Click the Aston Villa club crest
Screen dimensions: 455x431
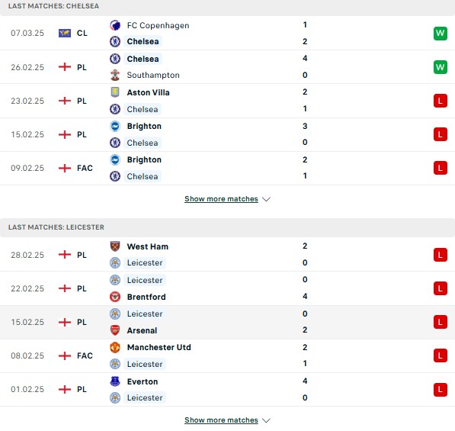click(x=115, y=92)
